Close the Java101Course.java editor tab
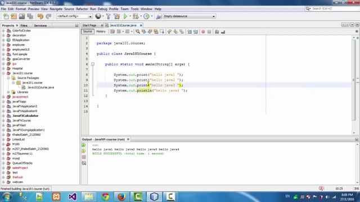The height and width of the screenshot is (202, 360). tap(141, 25)
